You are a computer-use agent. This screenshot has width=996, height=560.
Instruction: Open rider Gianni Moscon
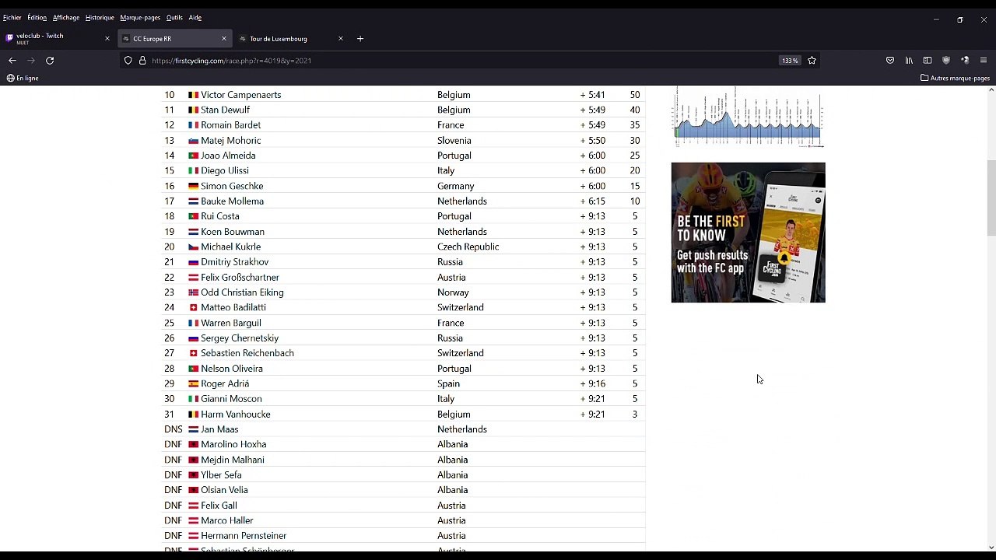coord(231,399)
